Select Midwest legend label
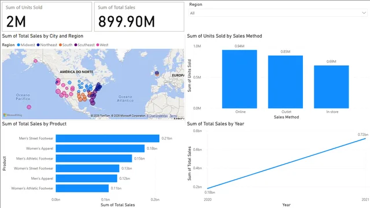 28,45
